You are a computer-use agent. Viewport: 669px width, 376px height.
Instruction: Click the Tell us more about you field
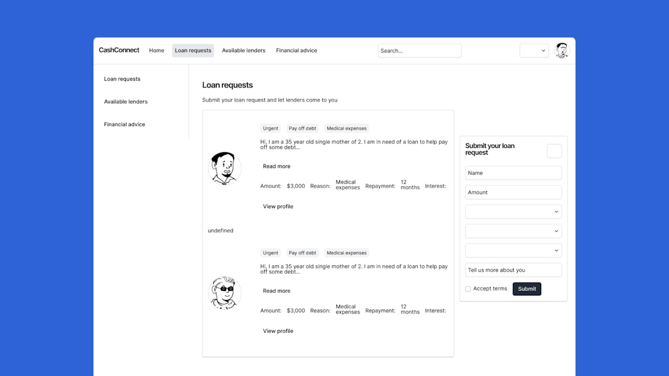[513, 270]
